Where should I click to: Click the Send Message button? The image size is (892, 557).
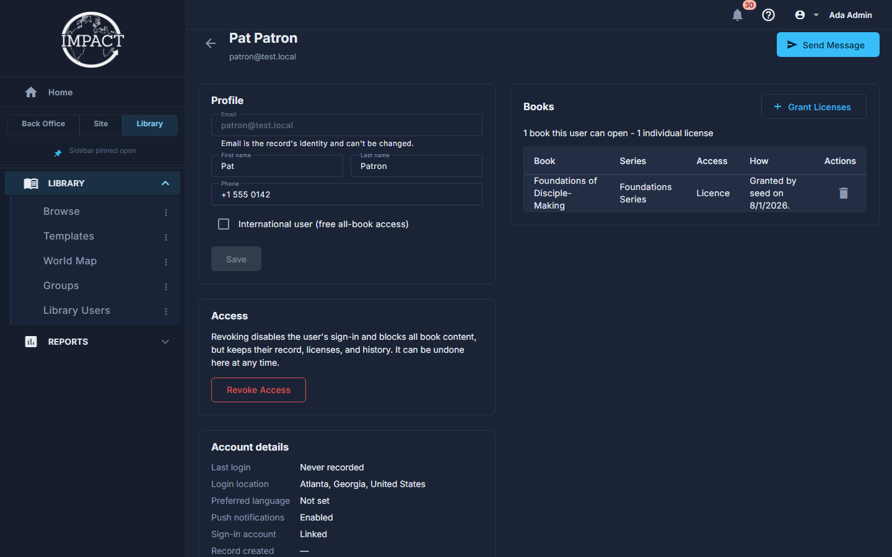(x=828, y=45)
